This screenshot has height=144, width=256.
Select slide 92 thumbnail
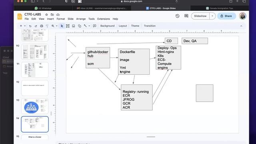pyautogui.click(x=35, y=88)
